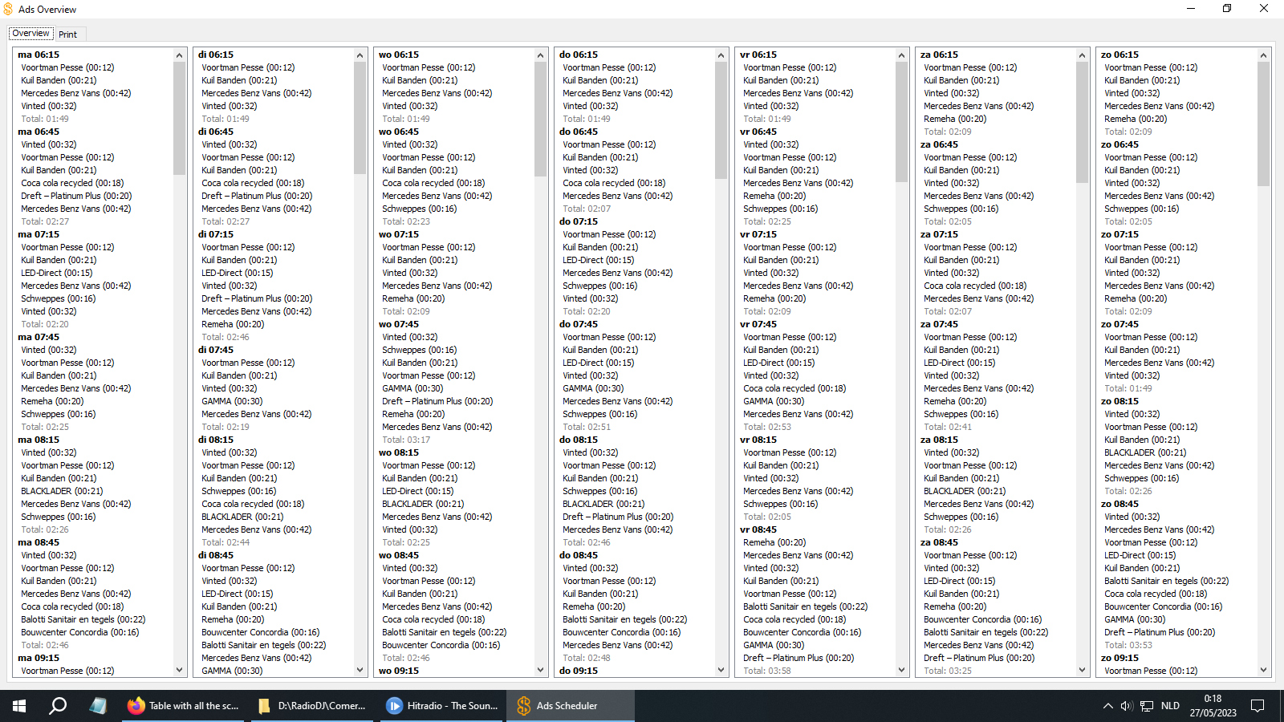Viewport: 1284px width, 722px height.
Task: Select Bouwcenter Concordia under za 08:45
Action: click(983, 619)
